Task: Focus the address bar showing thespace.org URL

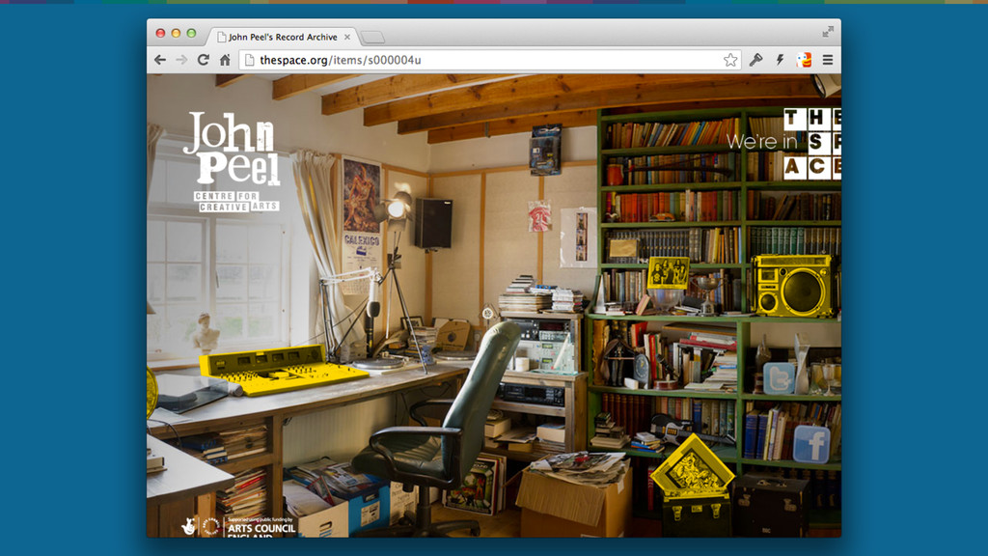Action: click(490, 60)
